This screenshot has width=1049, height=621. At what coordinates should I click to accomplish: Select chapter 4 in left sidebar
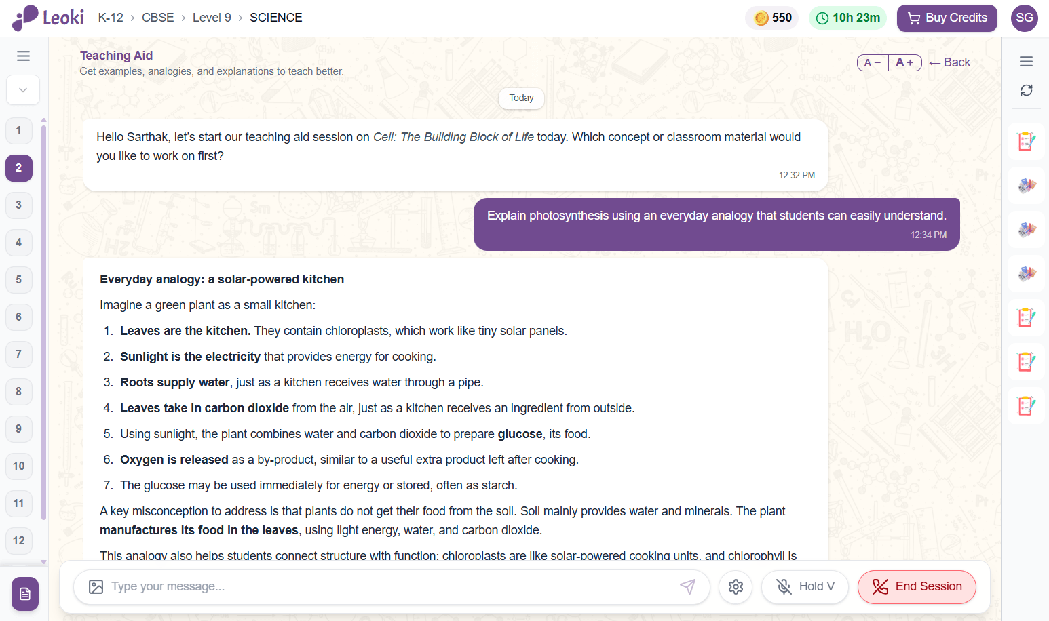(x=19, y=243)
